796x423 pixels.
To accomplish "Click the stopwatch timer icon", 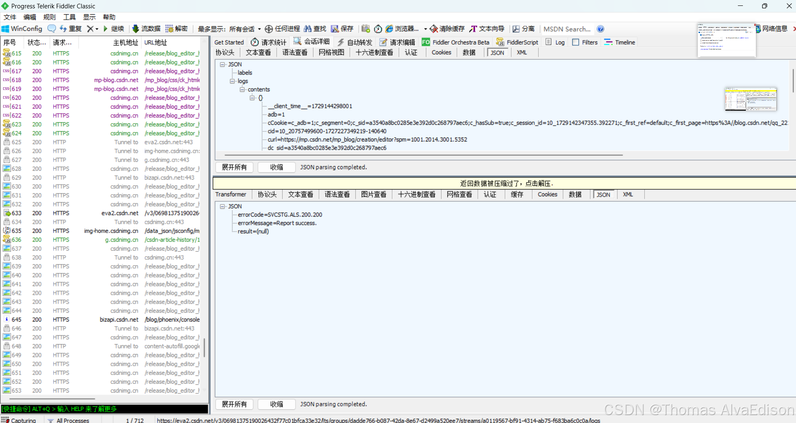I will click(378, 29).
